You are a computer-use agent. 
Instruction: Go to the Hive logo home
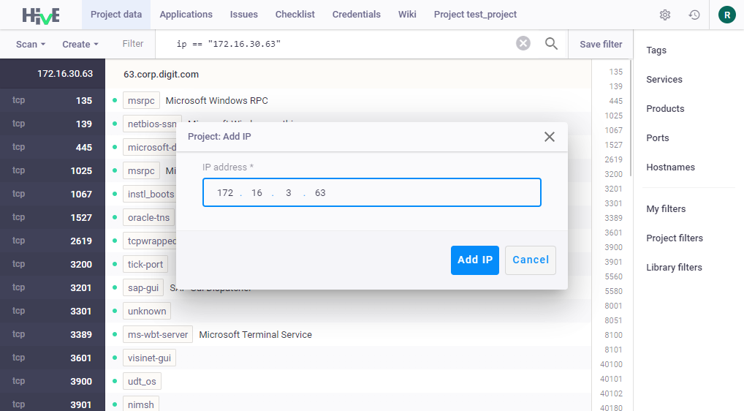pos(41,15)
